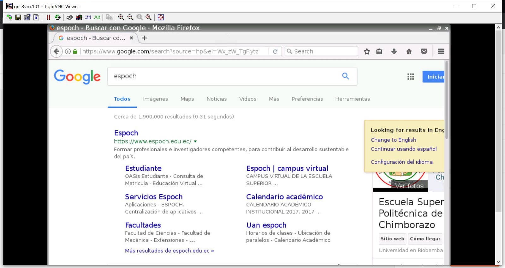Show TightVNC connection information
The width and height of the screenshot is (505, 268).
[x=36, y=17]
